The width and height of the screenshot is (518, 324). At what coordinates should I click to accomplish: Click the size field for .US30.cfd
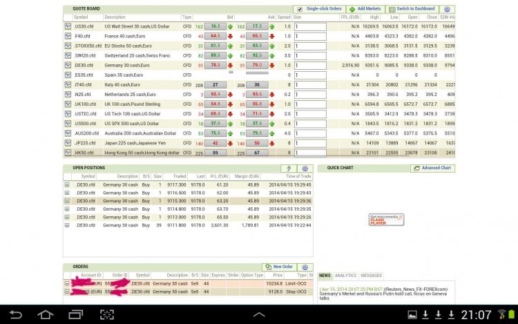point(310,27)
